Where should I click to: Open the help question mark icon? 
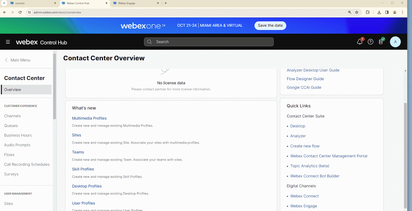pyautogui.click(x=371, y=42)
